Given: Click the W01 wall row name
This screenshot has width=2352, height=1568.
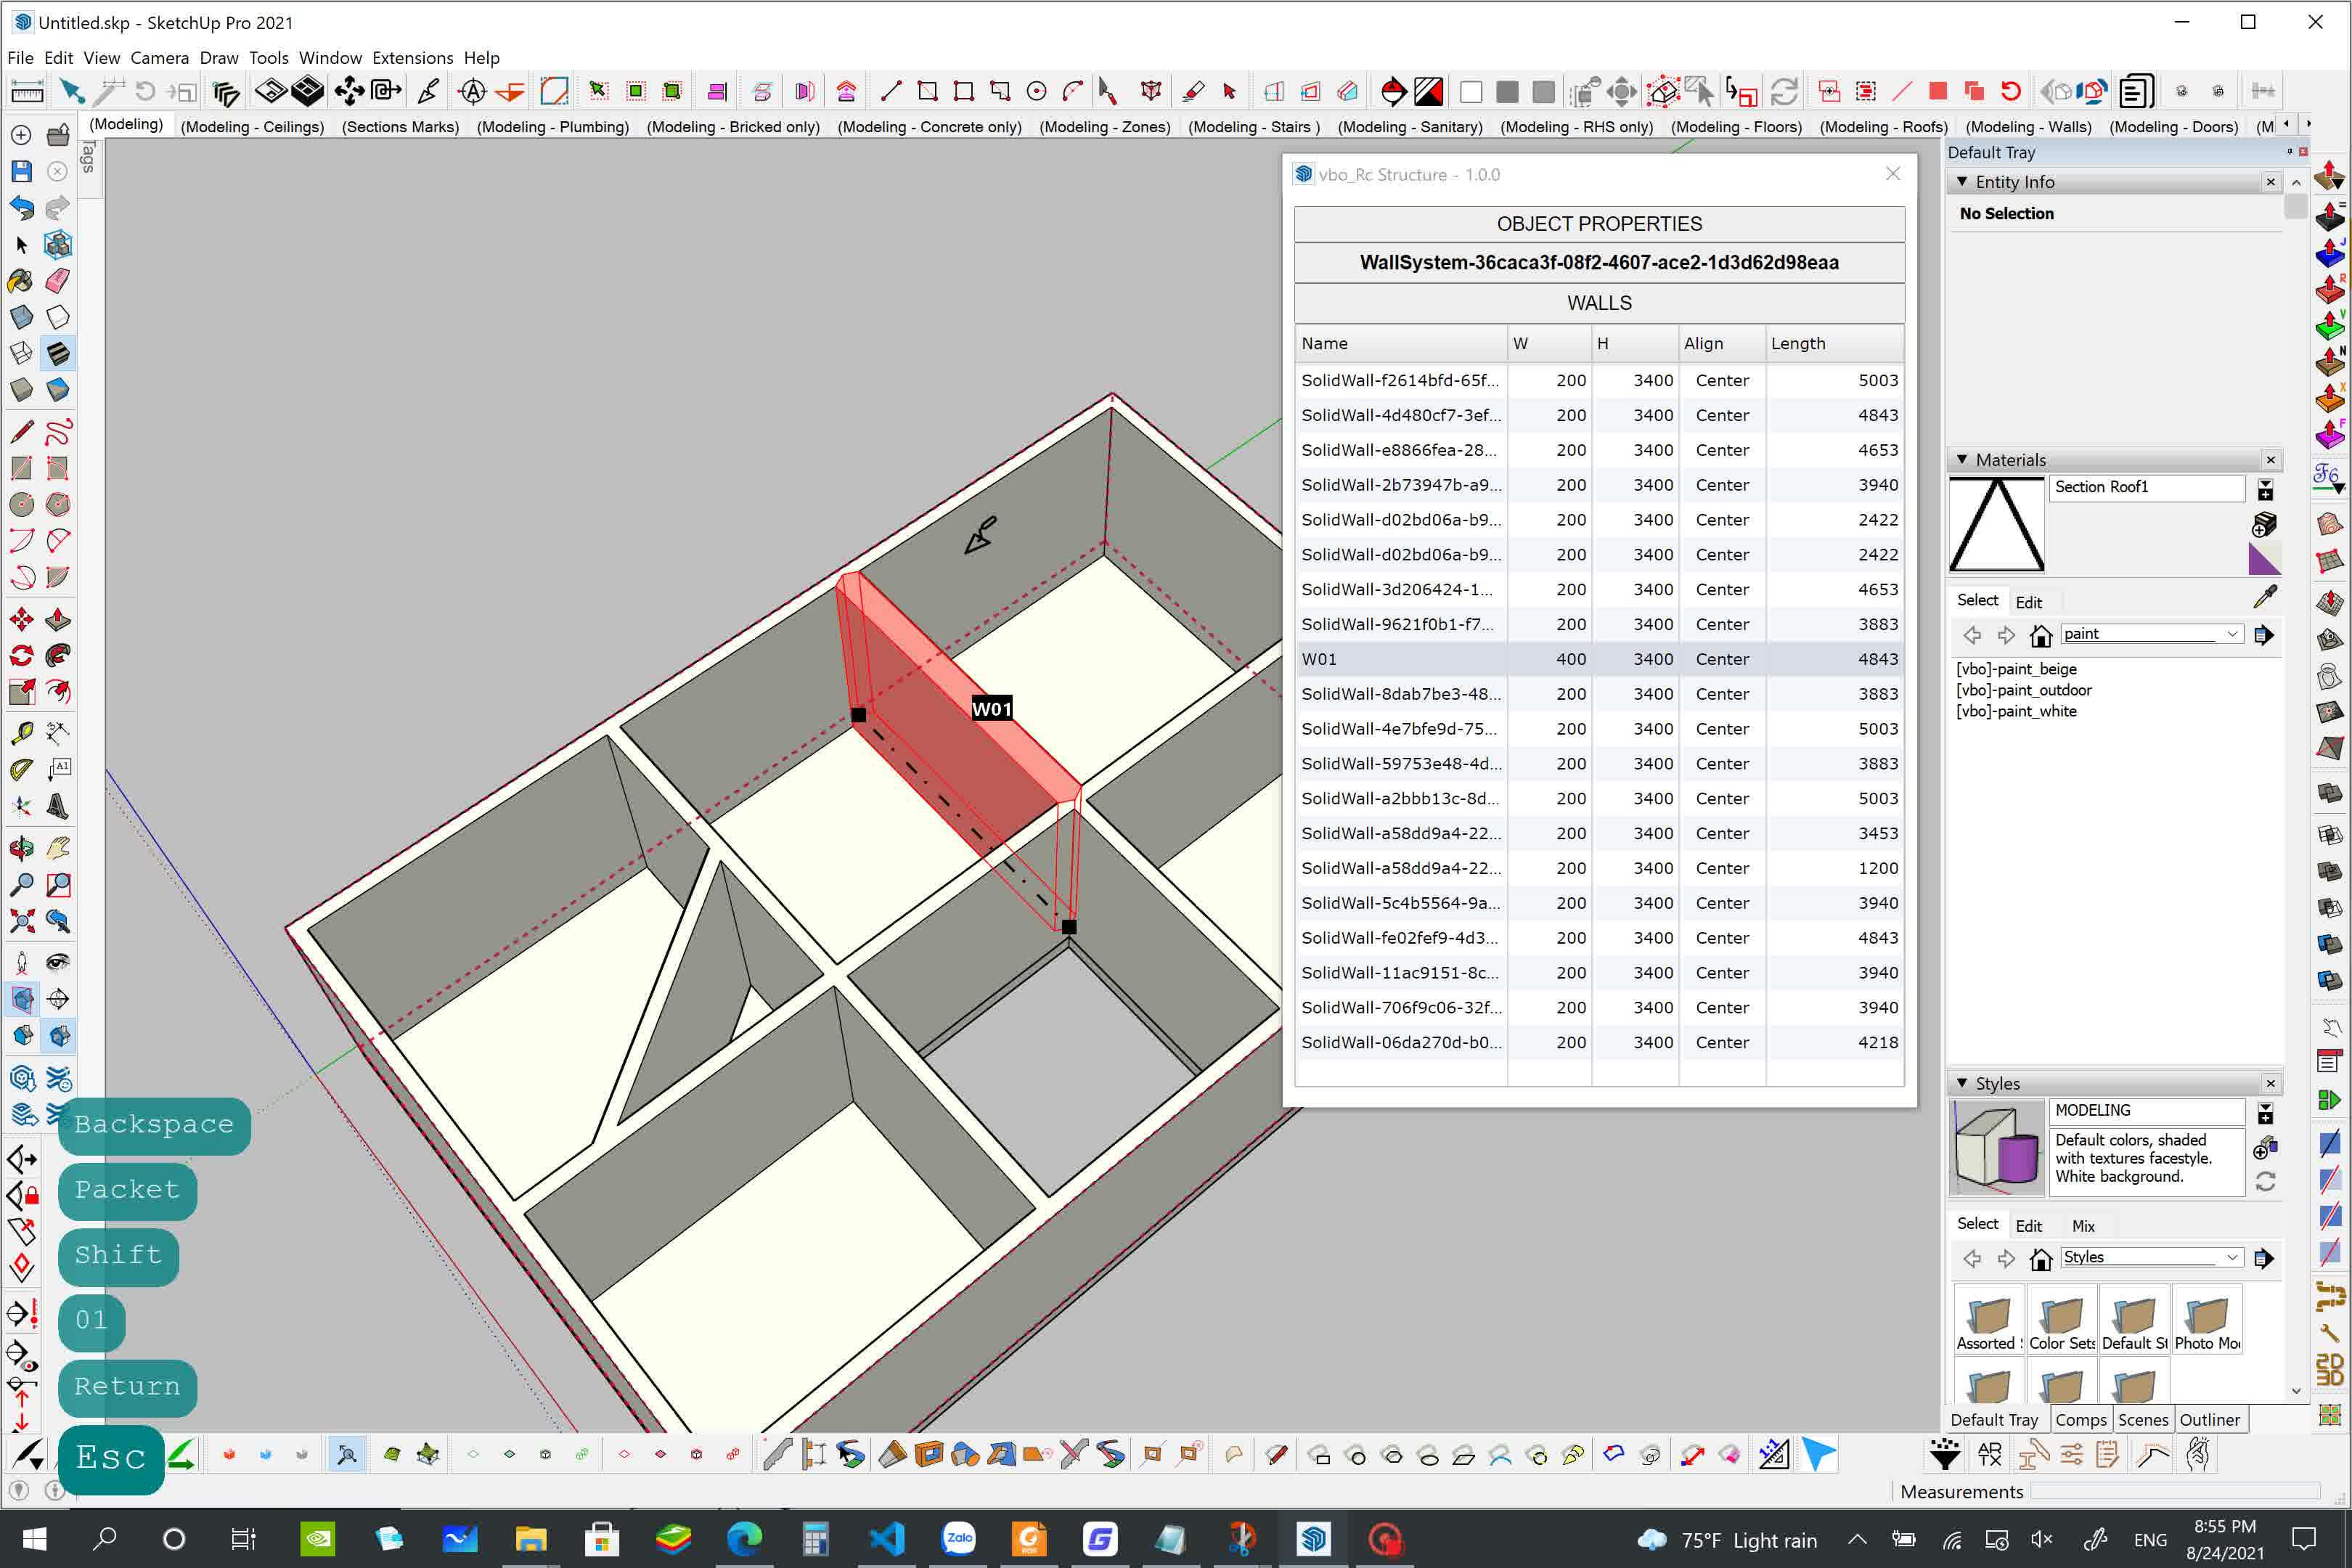Looking at the screenshot, I should click(1319, 659).
